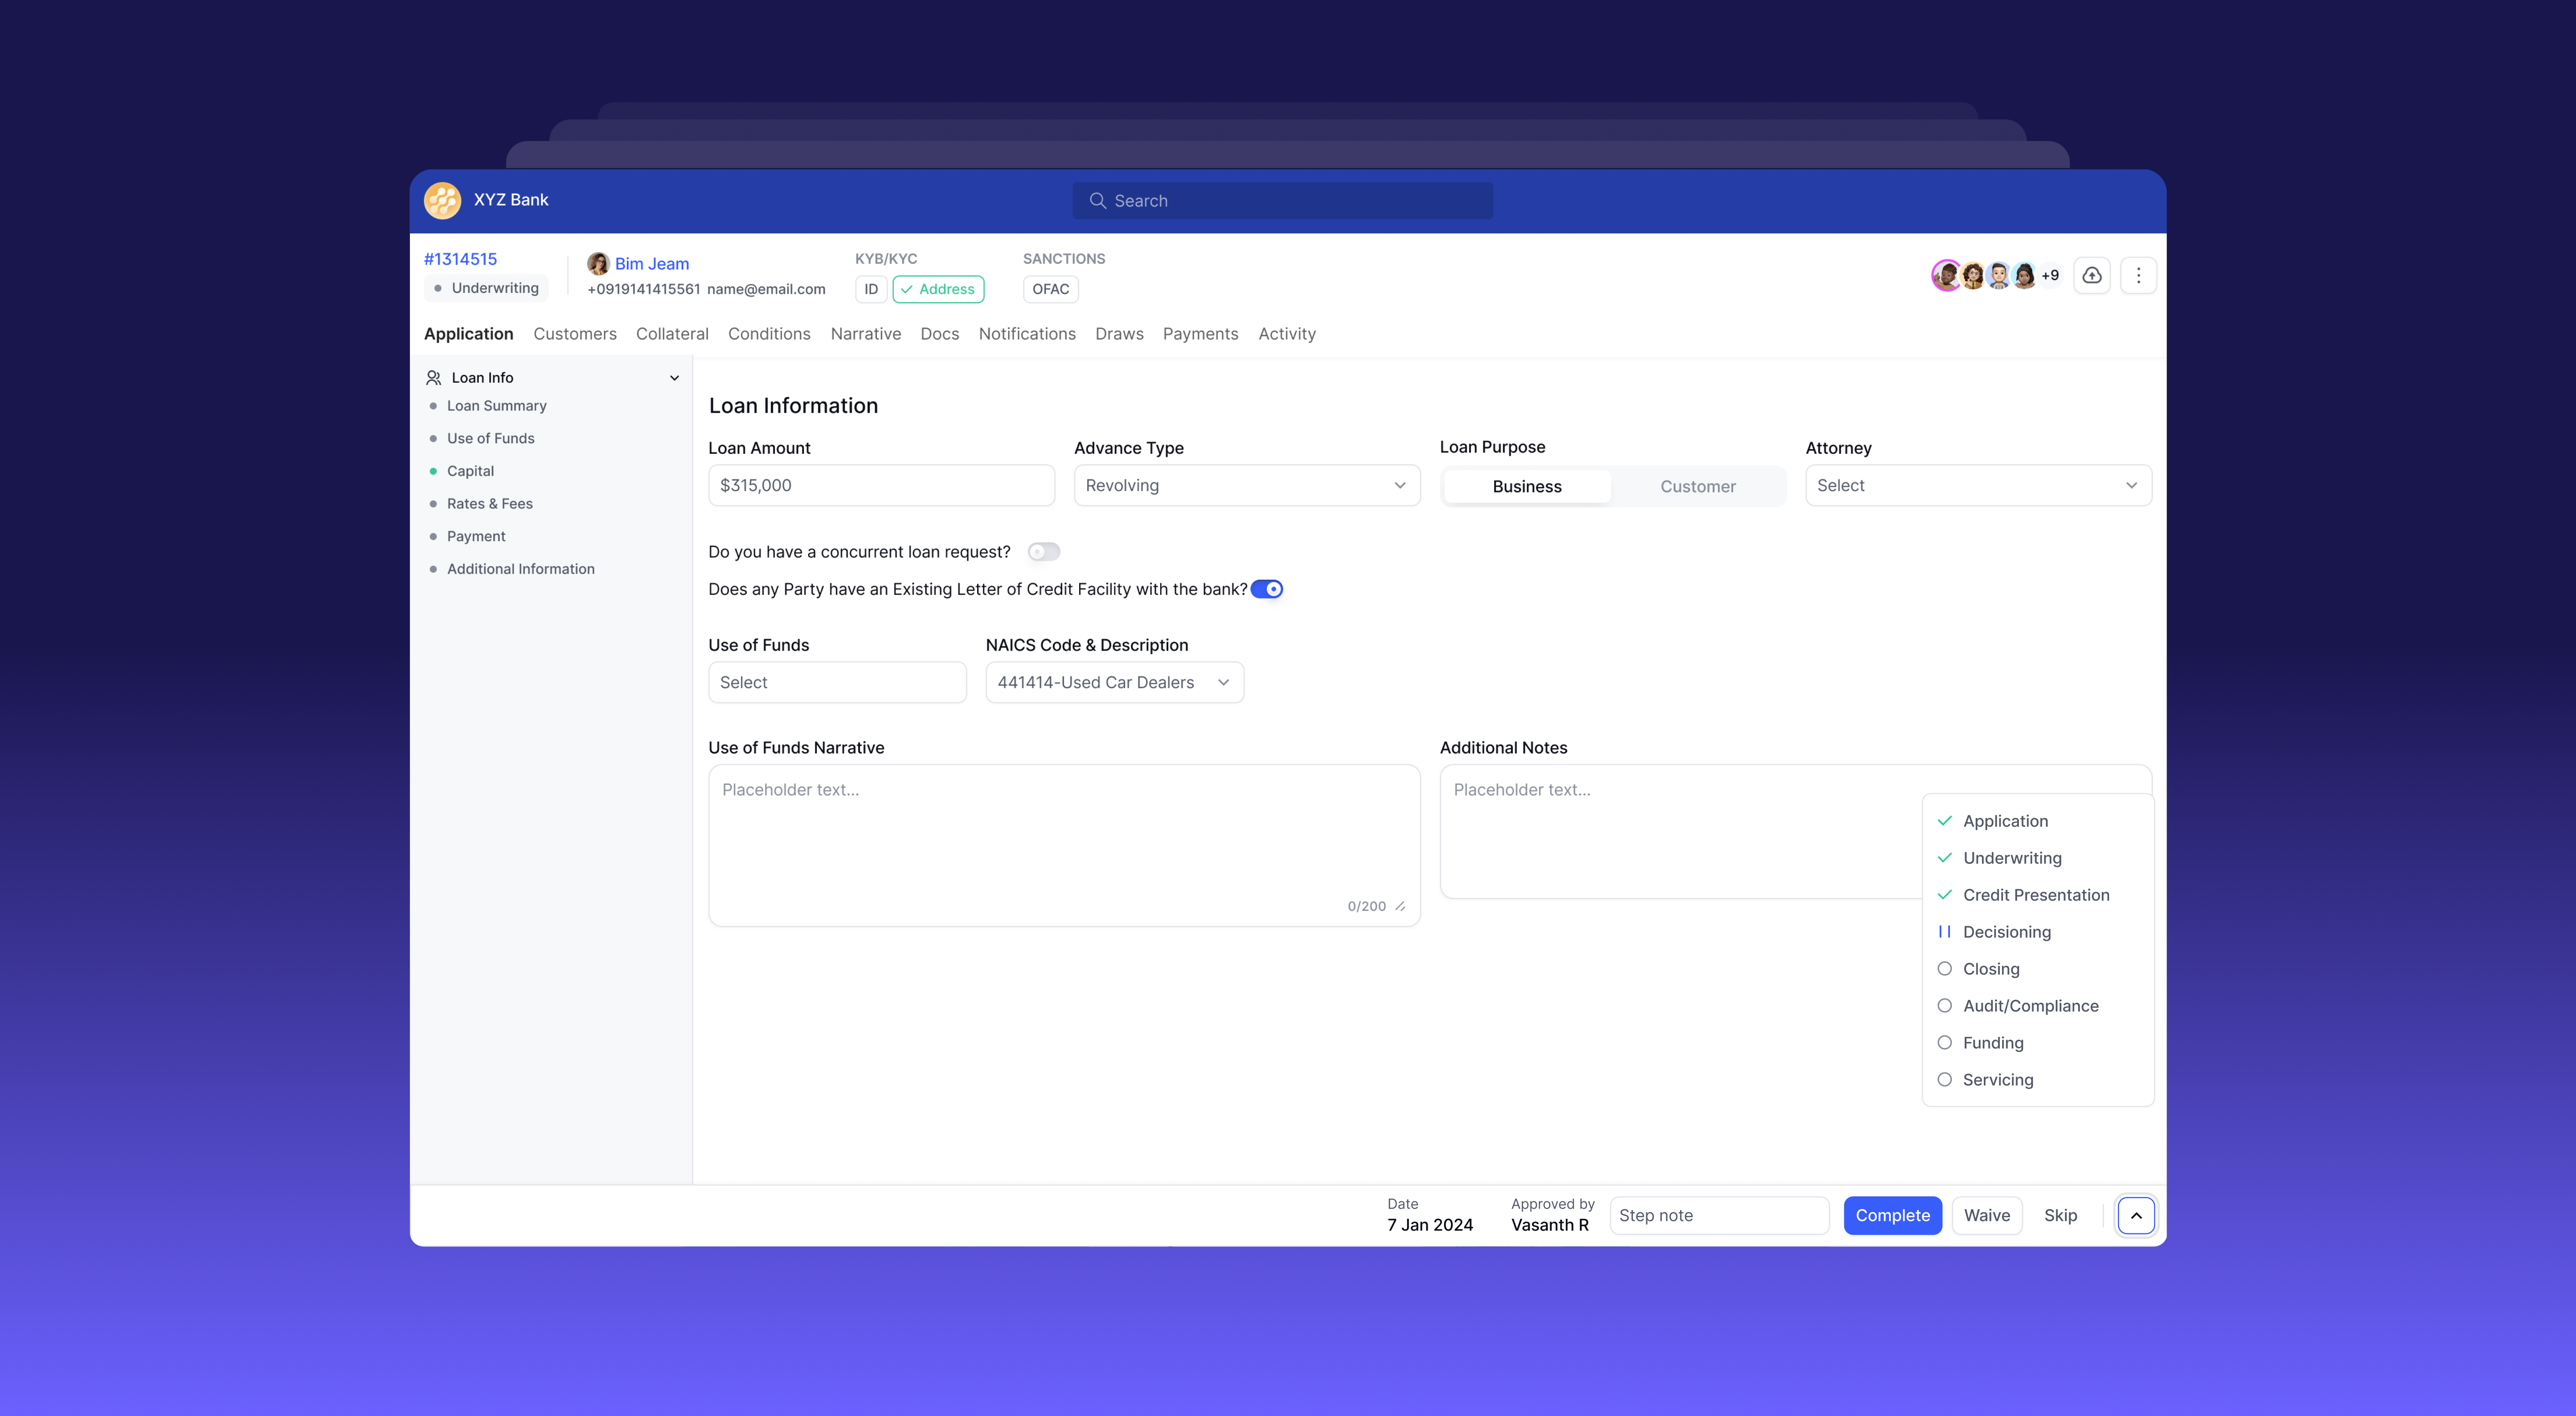
Task: Select Rates & Fees in the sidebar
Action: (x=490, y=504)
